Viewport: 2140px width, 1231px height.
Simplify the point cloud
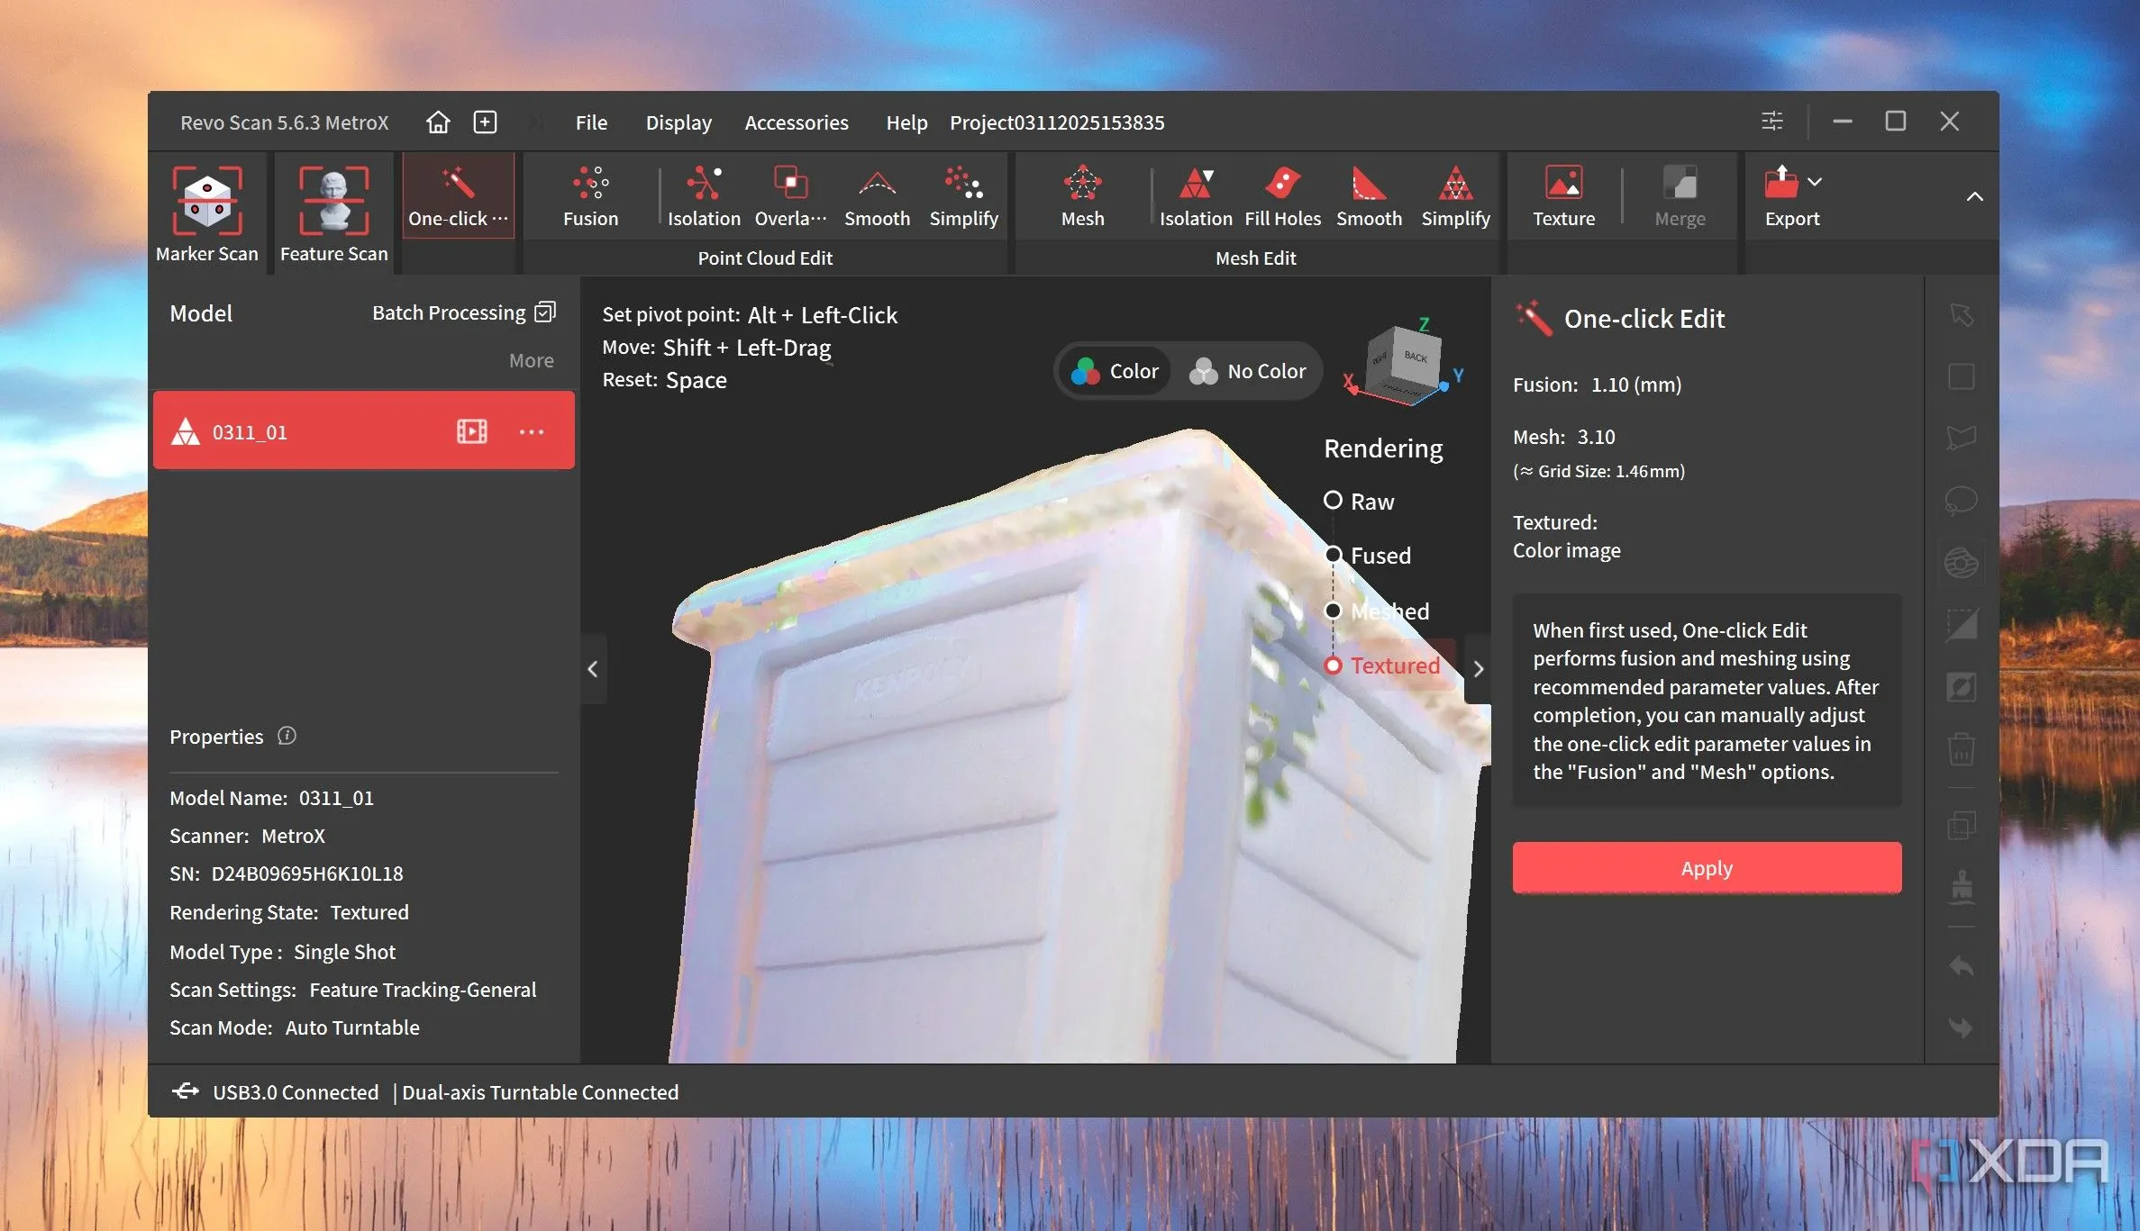click(x=963, y=196)
